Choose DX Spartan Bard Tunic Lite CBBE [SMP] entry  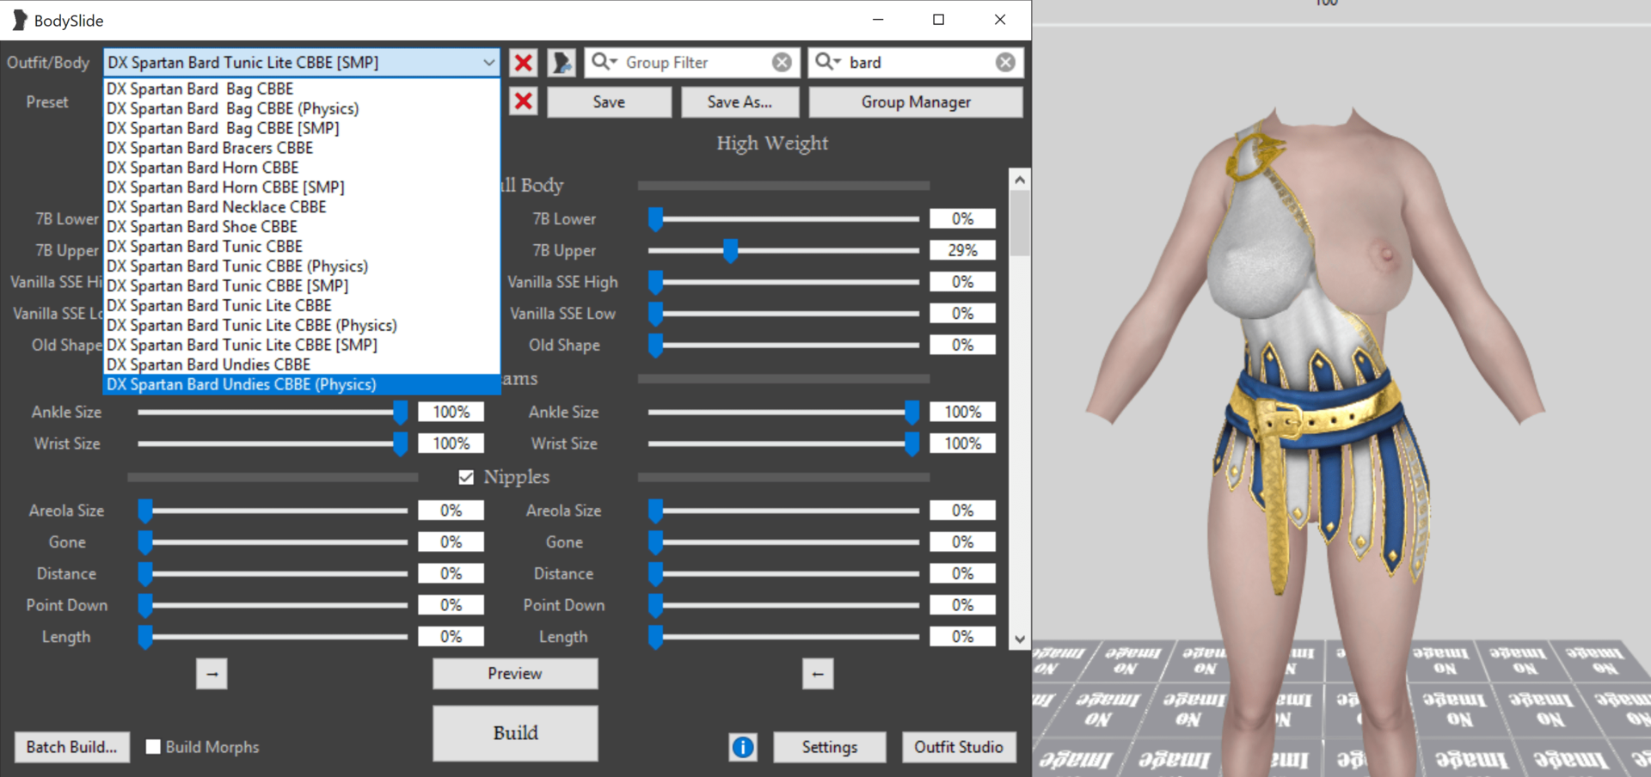click(302, 346)
